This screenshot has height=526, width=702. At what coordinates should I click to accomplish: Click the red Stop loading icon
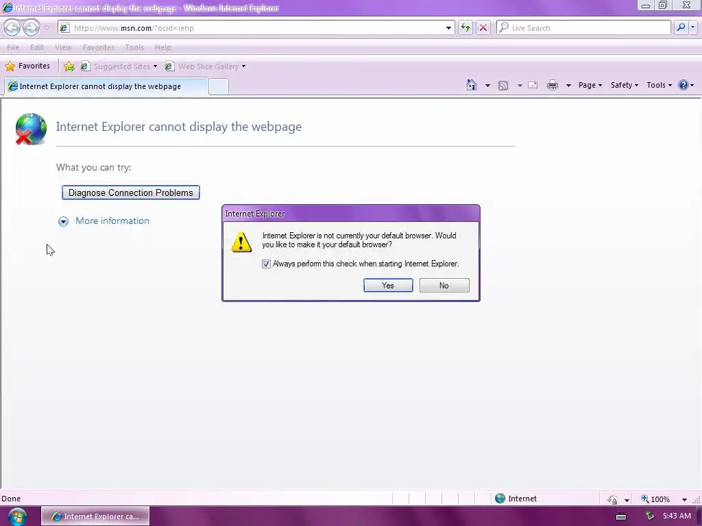click(x=483, y=27)
